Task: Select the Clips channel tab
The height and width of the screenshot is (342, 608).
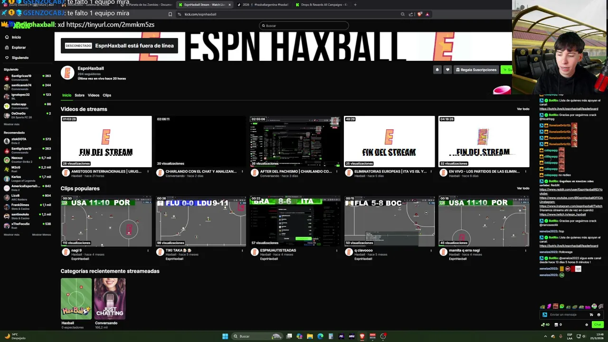Action: pyautogui.click(x=107, y=95)
